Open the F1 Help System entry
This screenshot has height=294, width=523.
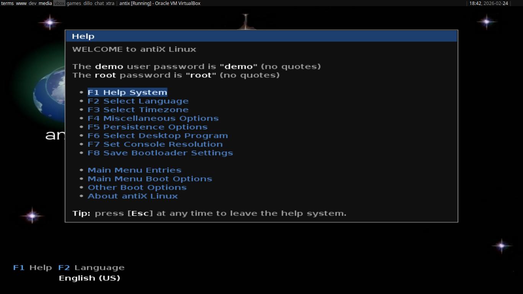[127, 92]
